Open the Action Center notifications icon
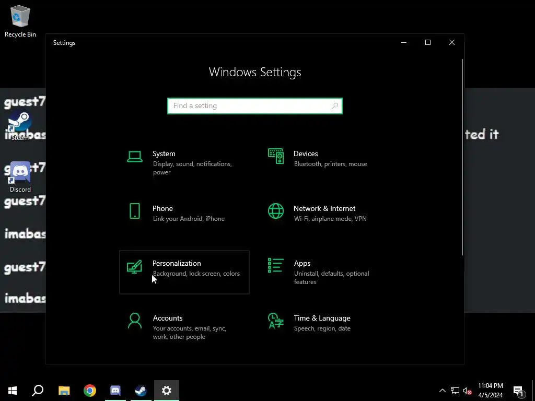This screenshot has height=401, width=535. (520, 391)
